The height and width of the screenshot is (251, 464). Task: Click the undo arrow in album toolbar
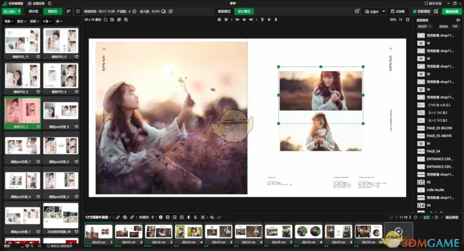[212, 217]
